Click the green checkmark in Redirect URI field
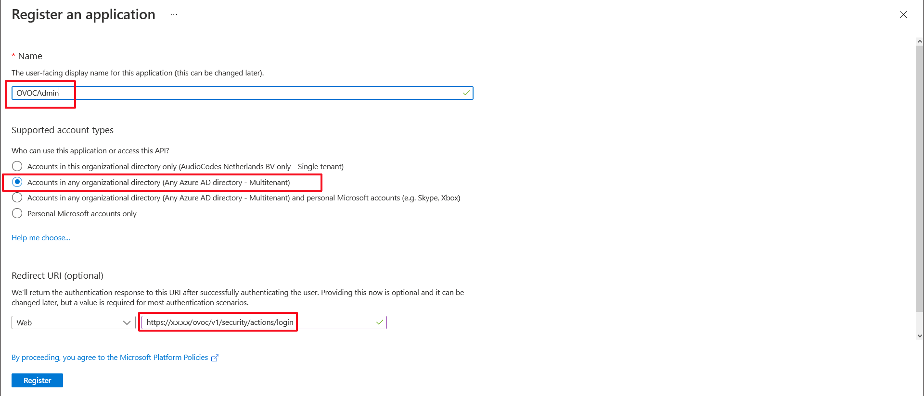The image size is (924, 396). pos(380,322)
